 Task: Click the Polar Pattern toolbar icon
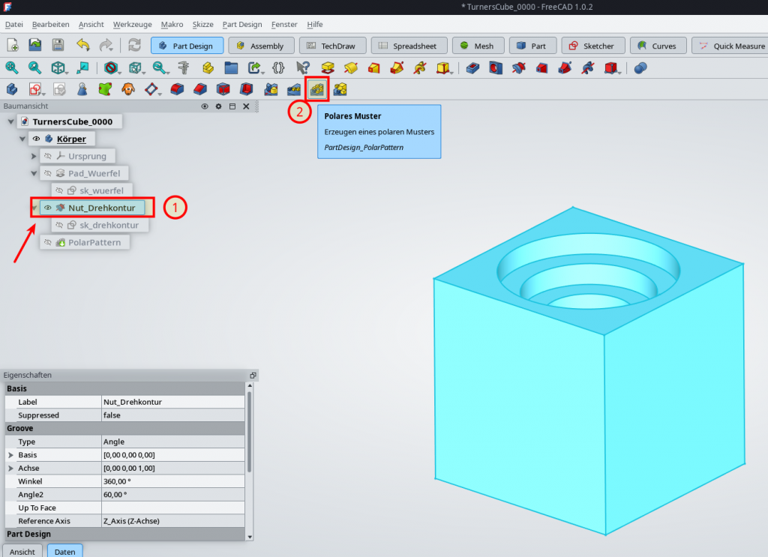point(317,90)
